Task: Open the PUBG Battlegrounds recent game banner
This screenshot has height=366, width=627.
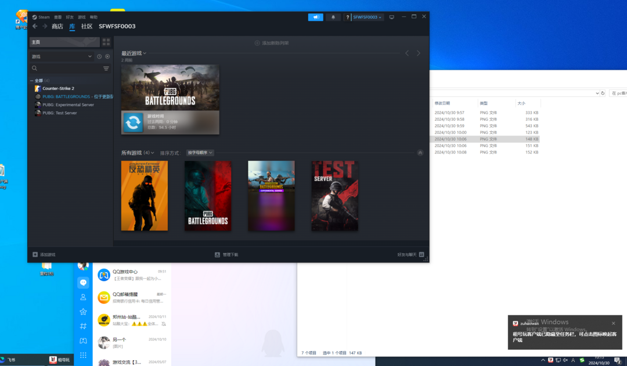Action: [170, 88]
